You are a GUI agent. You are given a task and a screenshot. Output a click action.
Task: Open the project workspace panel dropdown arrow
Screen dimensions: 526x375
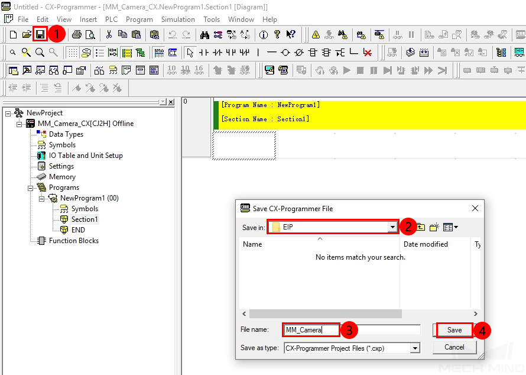tap(163, 102)
